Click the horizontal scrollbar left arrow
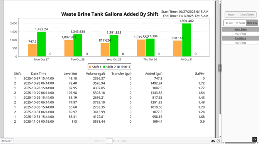Screen dimensions: 259x144 coord(223,143)
